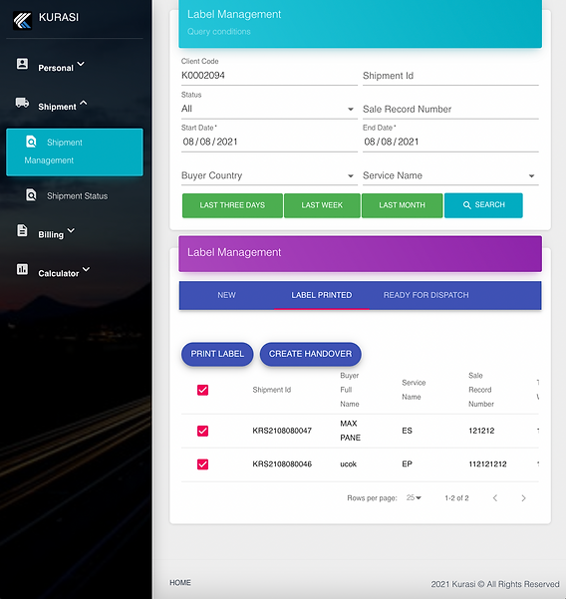Go to the previous page arrow
This screenshot has height=599, width=566.
(x=495, y=497)
